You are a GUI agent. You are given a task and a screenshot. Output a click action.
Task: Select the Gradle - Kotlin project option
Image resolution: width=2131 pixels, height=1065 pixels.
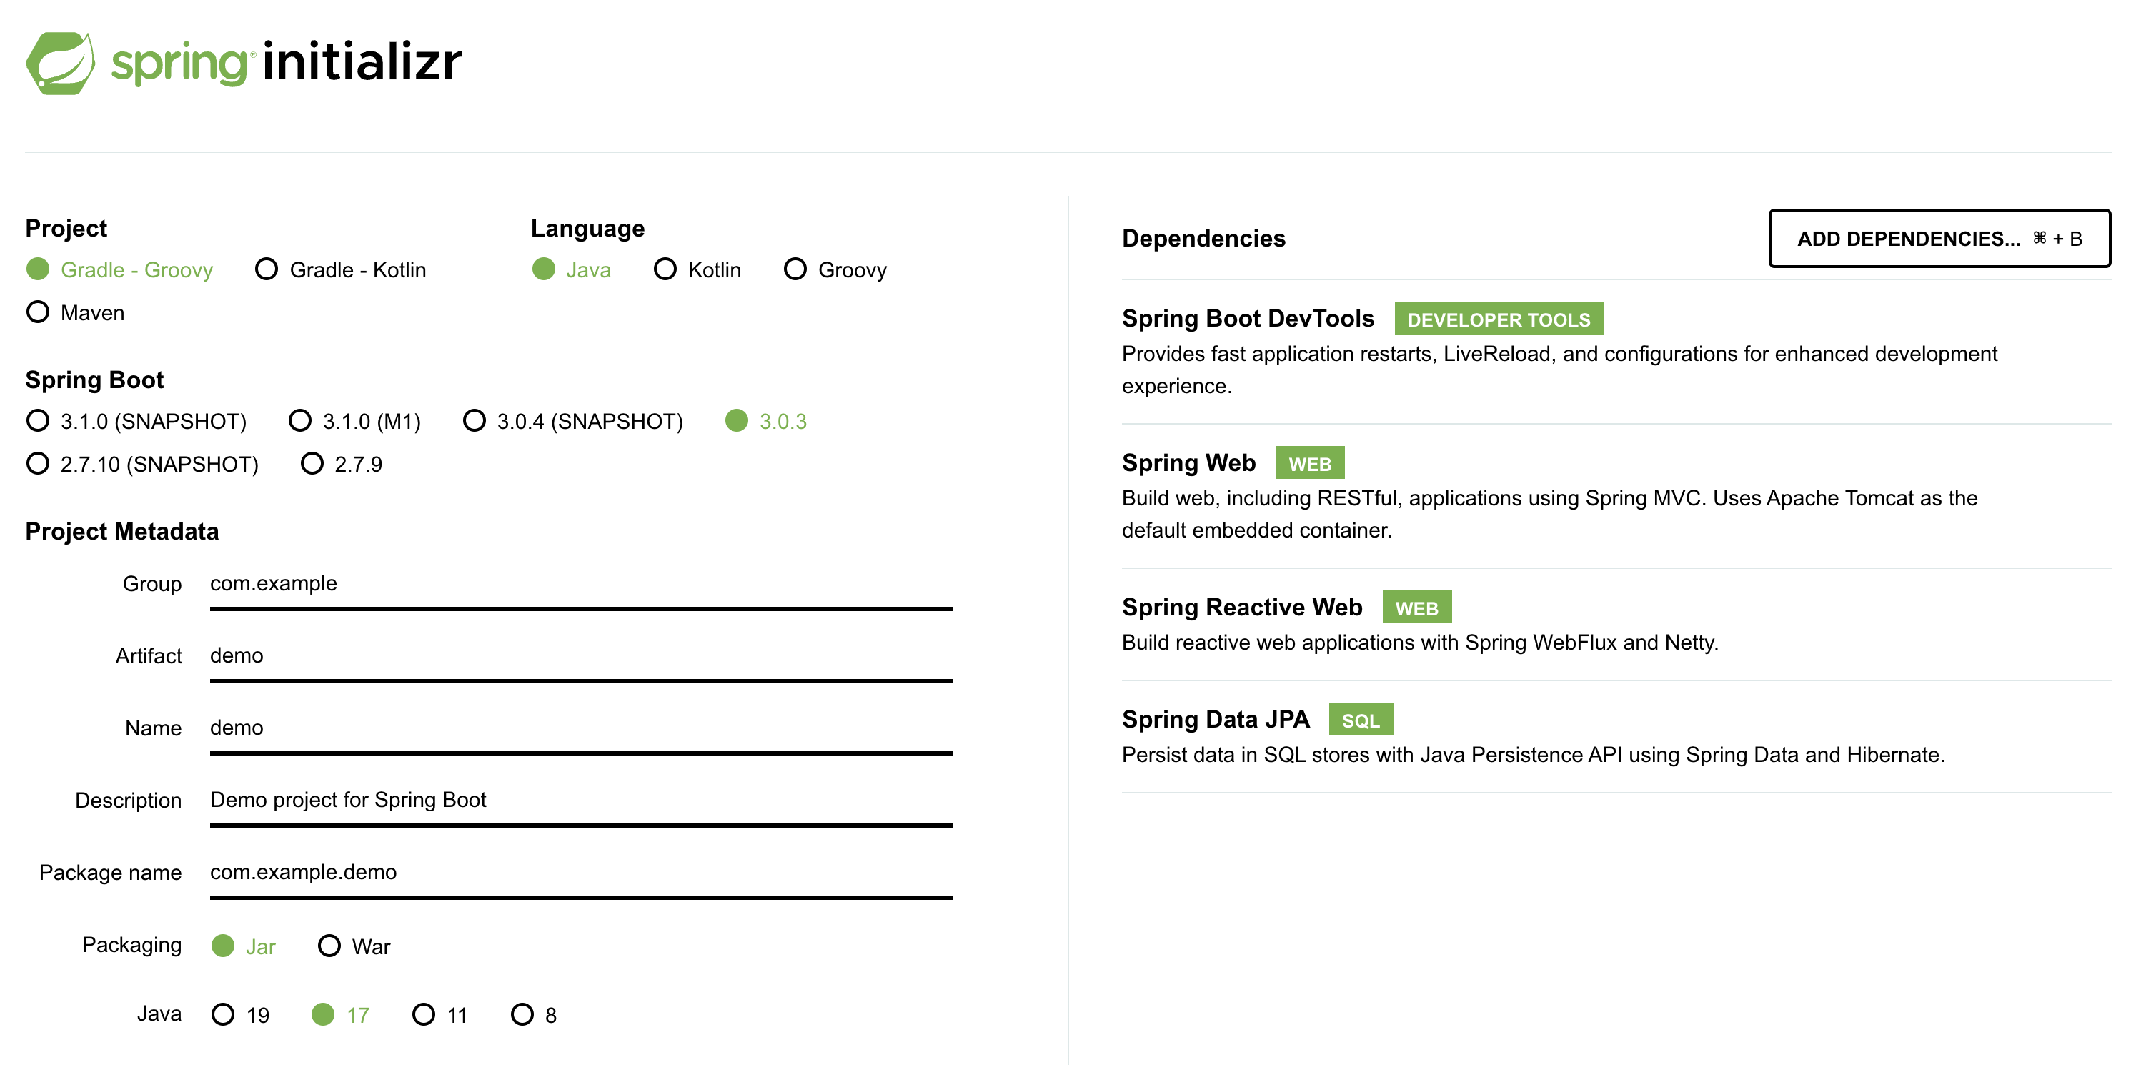341,269
